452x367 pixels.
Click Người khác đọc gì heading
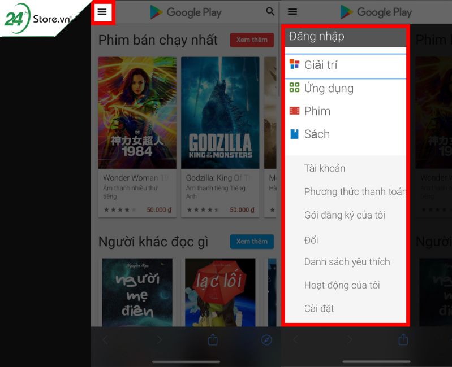153,242
